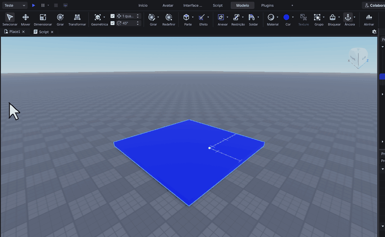This screenshot has width=385, height=237.
Task: Click the white pivot point on part
Action: click(210, 148)
